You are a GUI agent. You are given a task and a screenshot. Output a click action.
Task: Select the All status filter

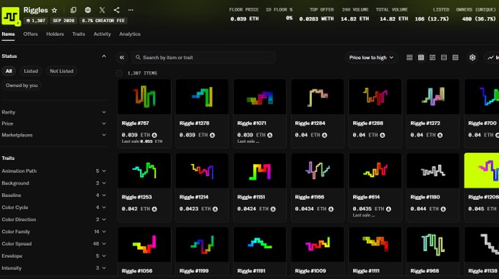tap(9, 71)
